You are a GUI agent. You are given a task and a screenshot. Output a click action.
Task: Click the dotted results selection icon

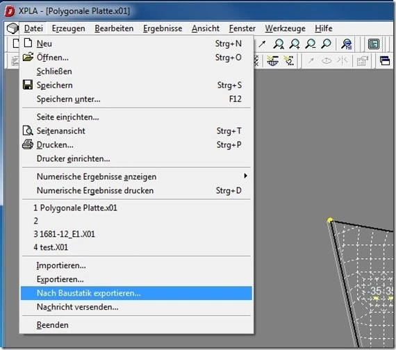289,61
